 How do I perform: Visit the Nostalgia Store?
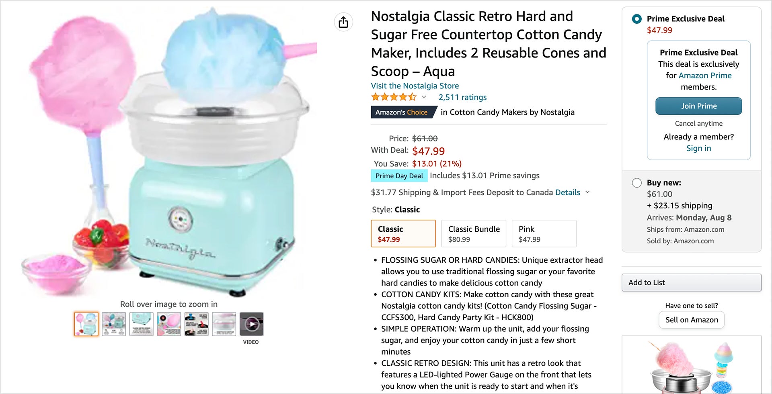pyautogui.click(x=415, y=86)
